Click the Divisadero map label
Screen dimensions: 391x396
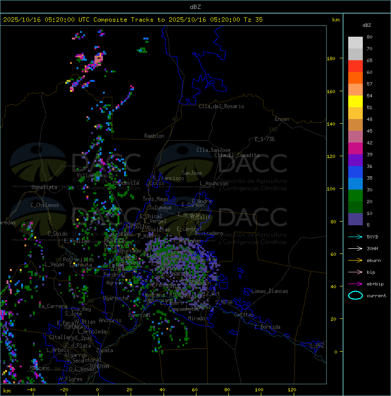(209, 233)
